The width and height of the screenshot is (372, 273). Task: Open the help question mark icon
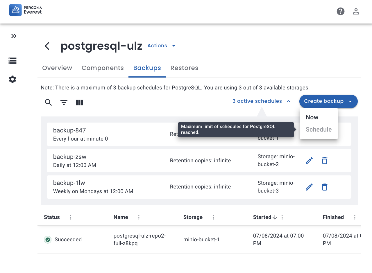(x=340, y=12)
